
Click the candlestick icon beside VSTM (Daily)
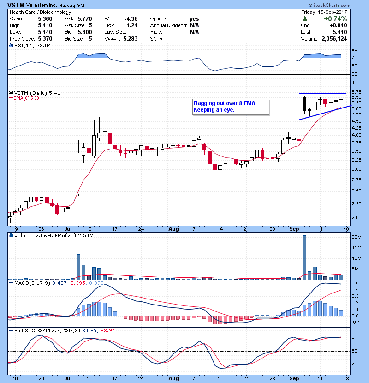[11, 93]
